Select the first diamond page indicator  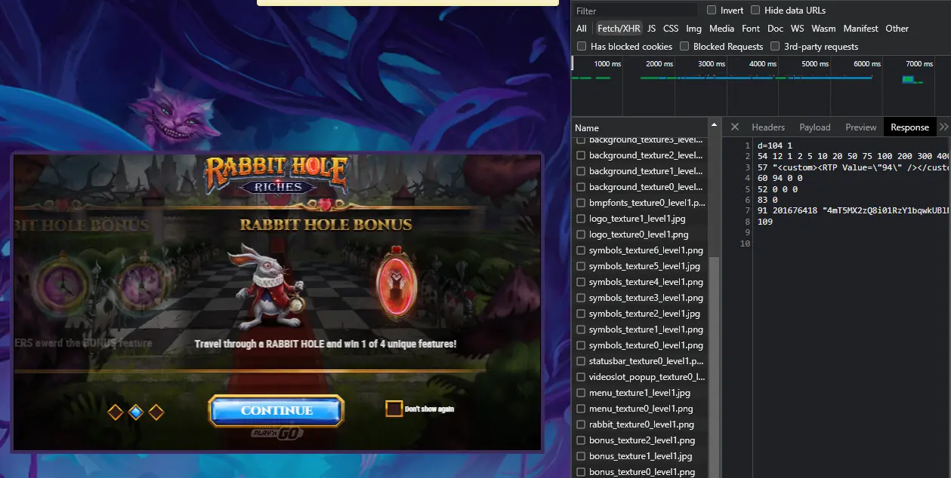pos(116,412)
